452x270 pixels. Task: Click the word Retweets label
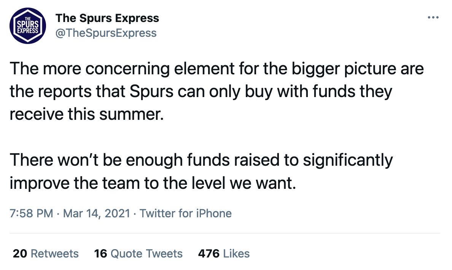point(54,253)
